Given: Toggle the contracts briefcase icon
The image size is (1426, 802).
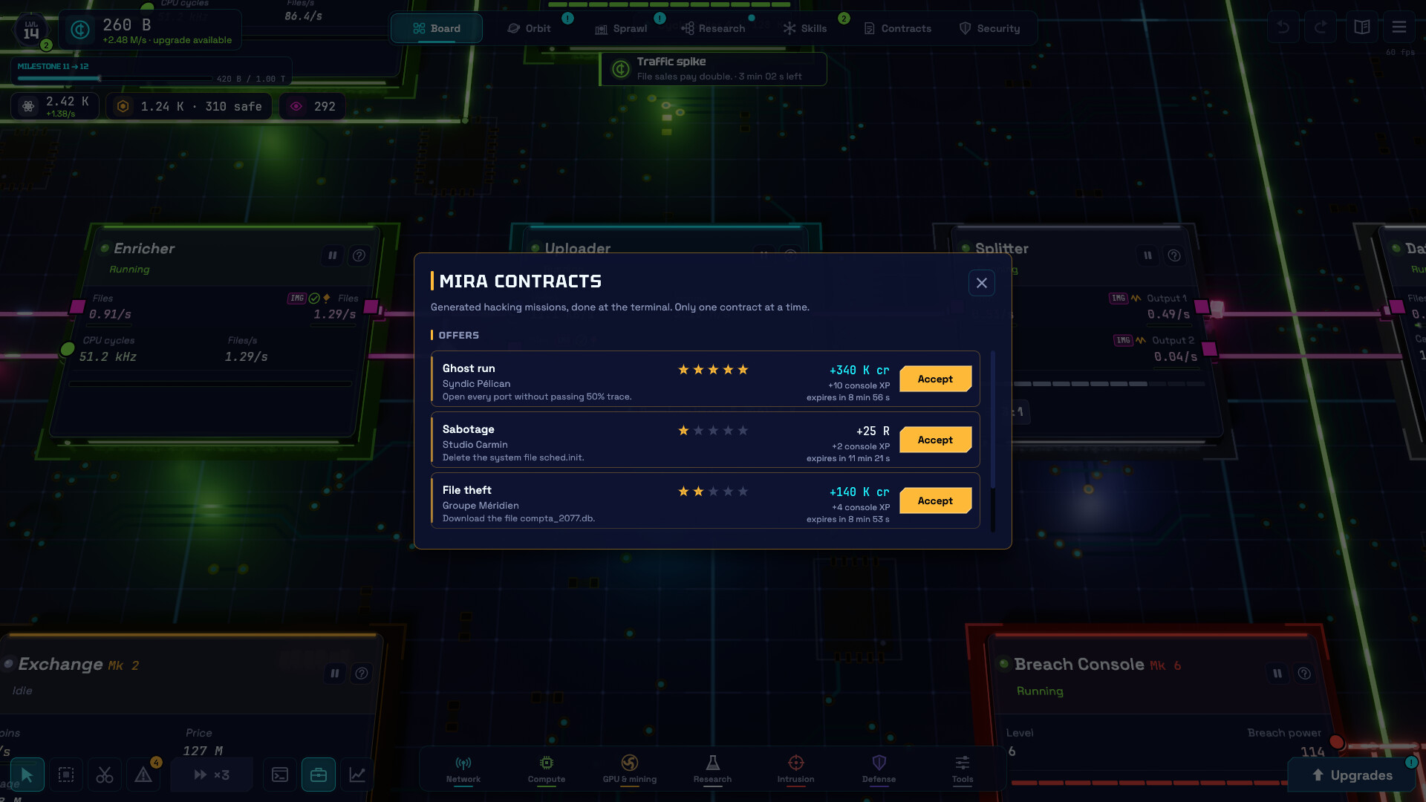Looking at the screenshot, I should pos(319,775).
